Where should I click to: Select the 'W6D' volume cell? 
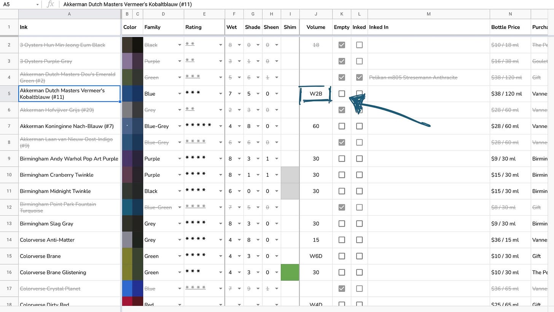[x=316, y=256]
